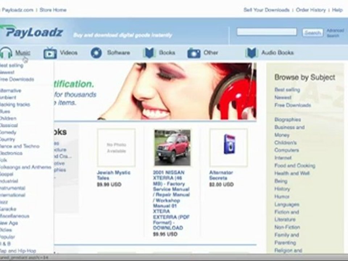
Task: Click into the search text field
Action: 267,32
